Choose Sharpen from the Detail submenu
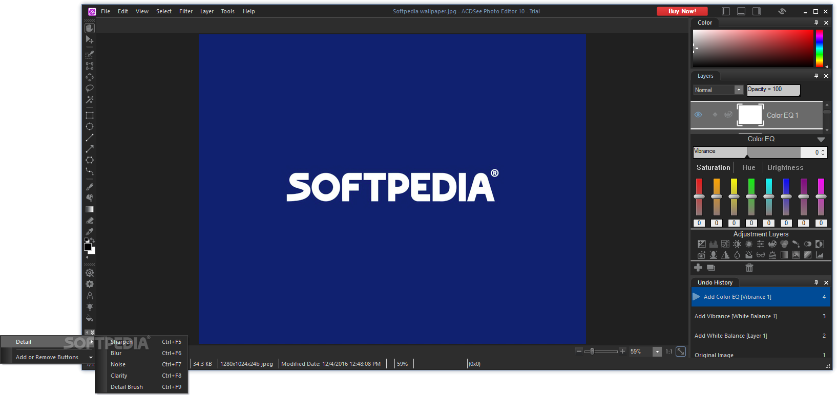837x395 pixels. coord(141,342)
